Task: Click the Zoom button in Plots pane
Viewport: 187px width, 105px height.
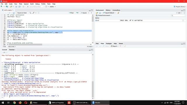Action: pyautogui.click(x=106, y=46)
